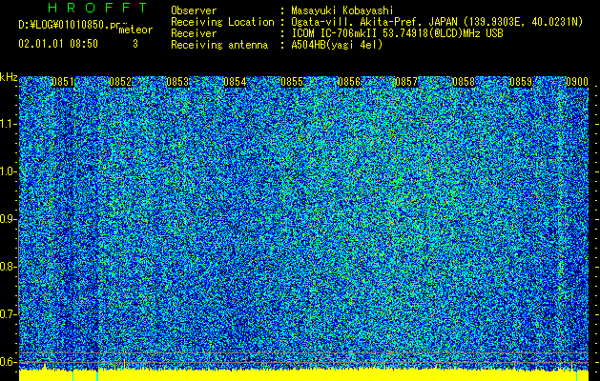This screenshot has height=381, width=600.
Task: Click the 0851 time marker
Action: [x=63, y=82]
